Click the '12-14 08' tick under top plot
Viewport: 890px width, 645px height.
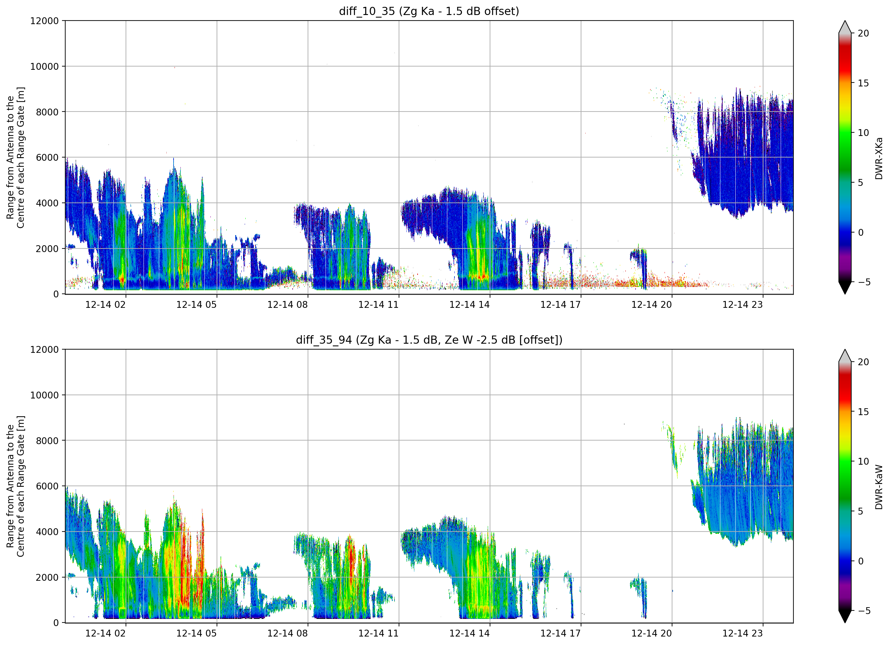288,305
